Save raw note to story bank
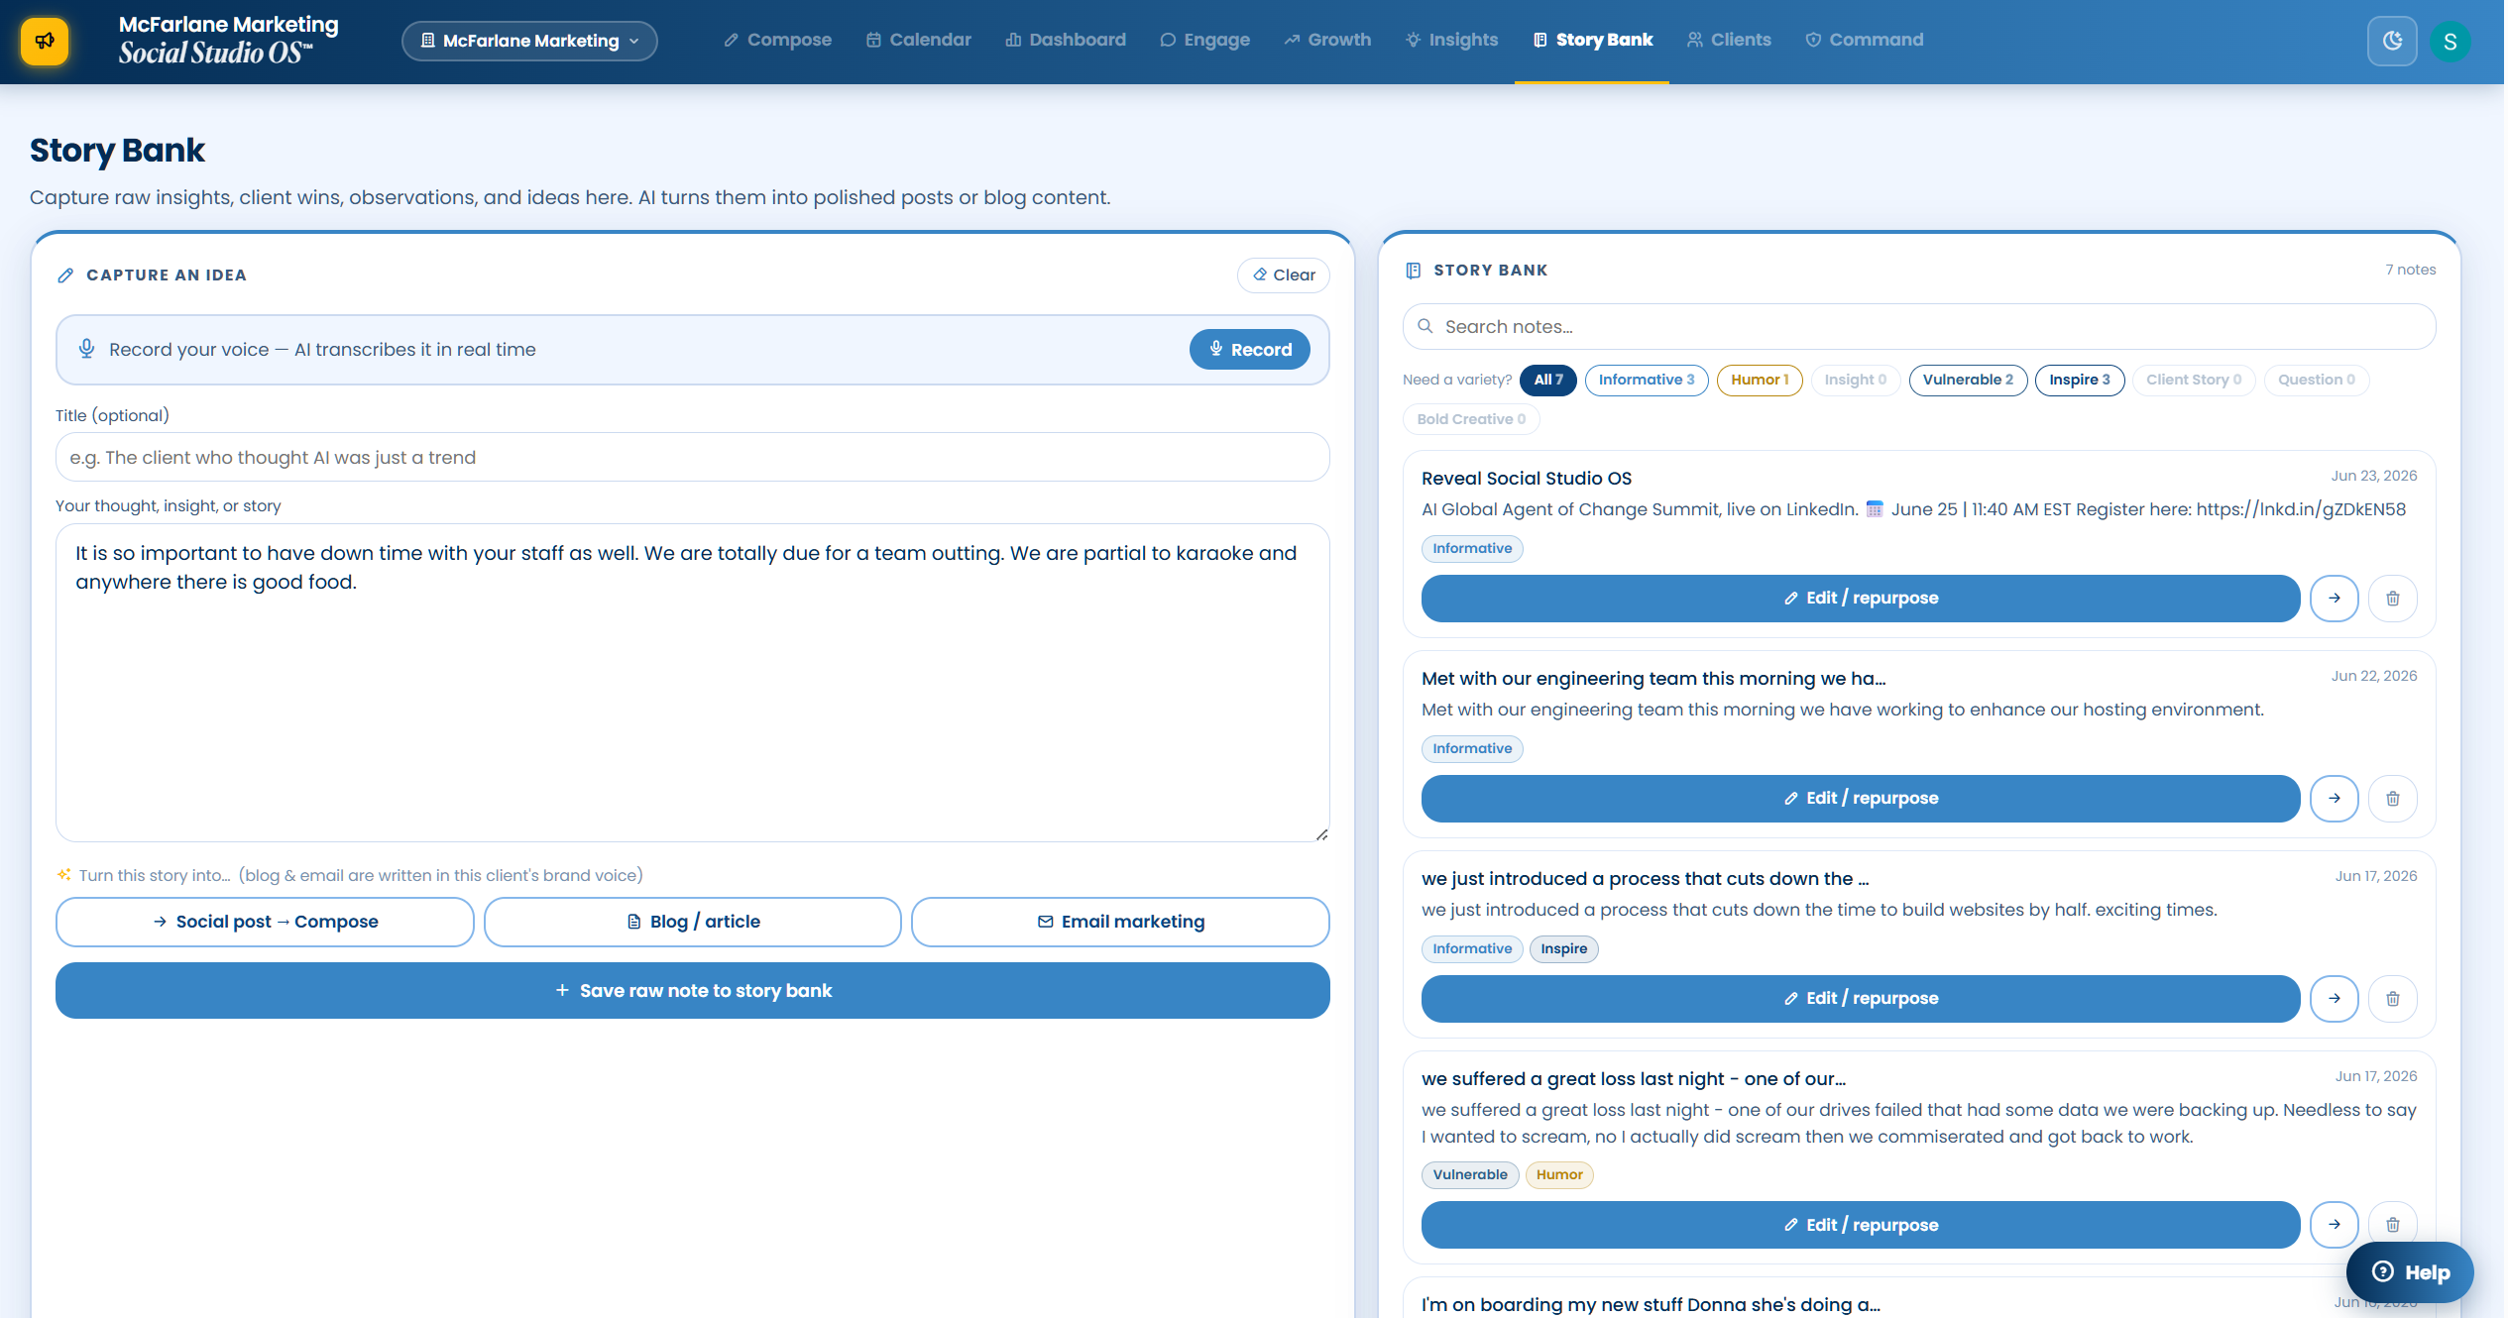 [x=692, y=990]
